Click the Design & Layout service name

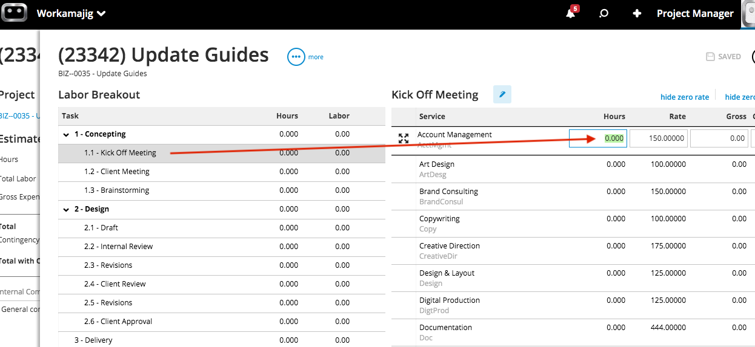(447, 273)
